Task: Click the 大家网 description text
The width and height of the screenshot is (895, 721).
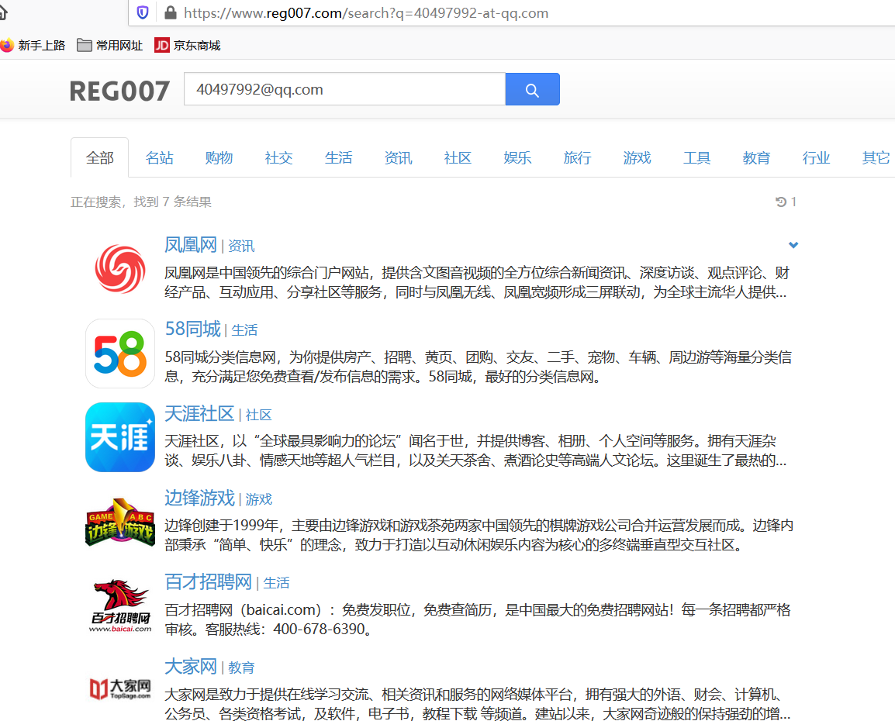Action: (x=477, y=704)
